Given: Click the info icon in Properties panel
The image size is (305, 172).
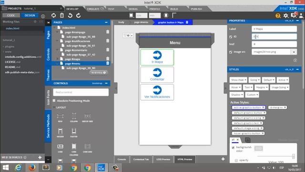Looking at the screenshot, I should (295, 60).
